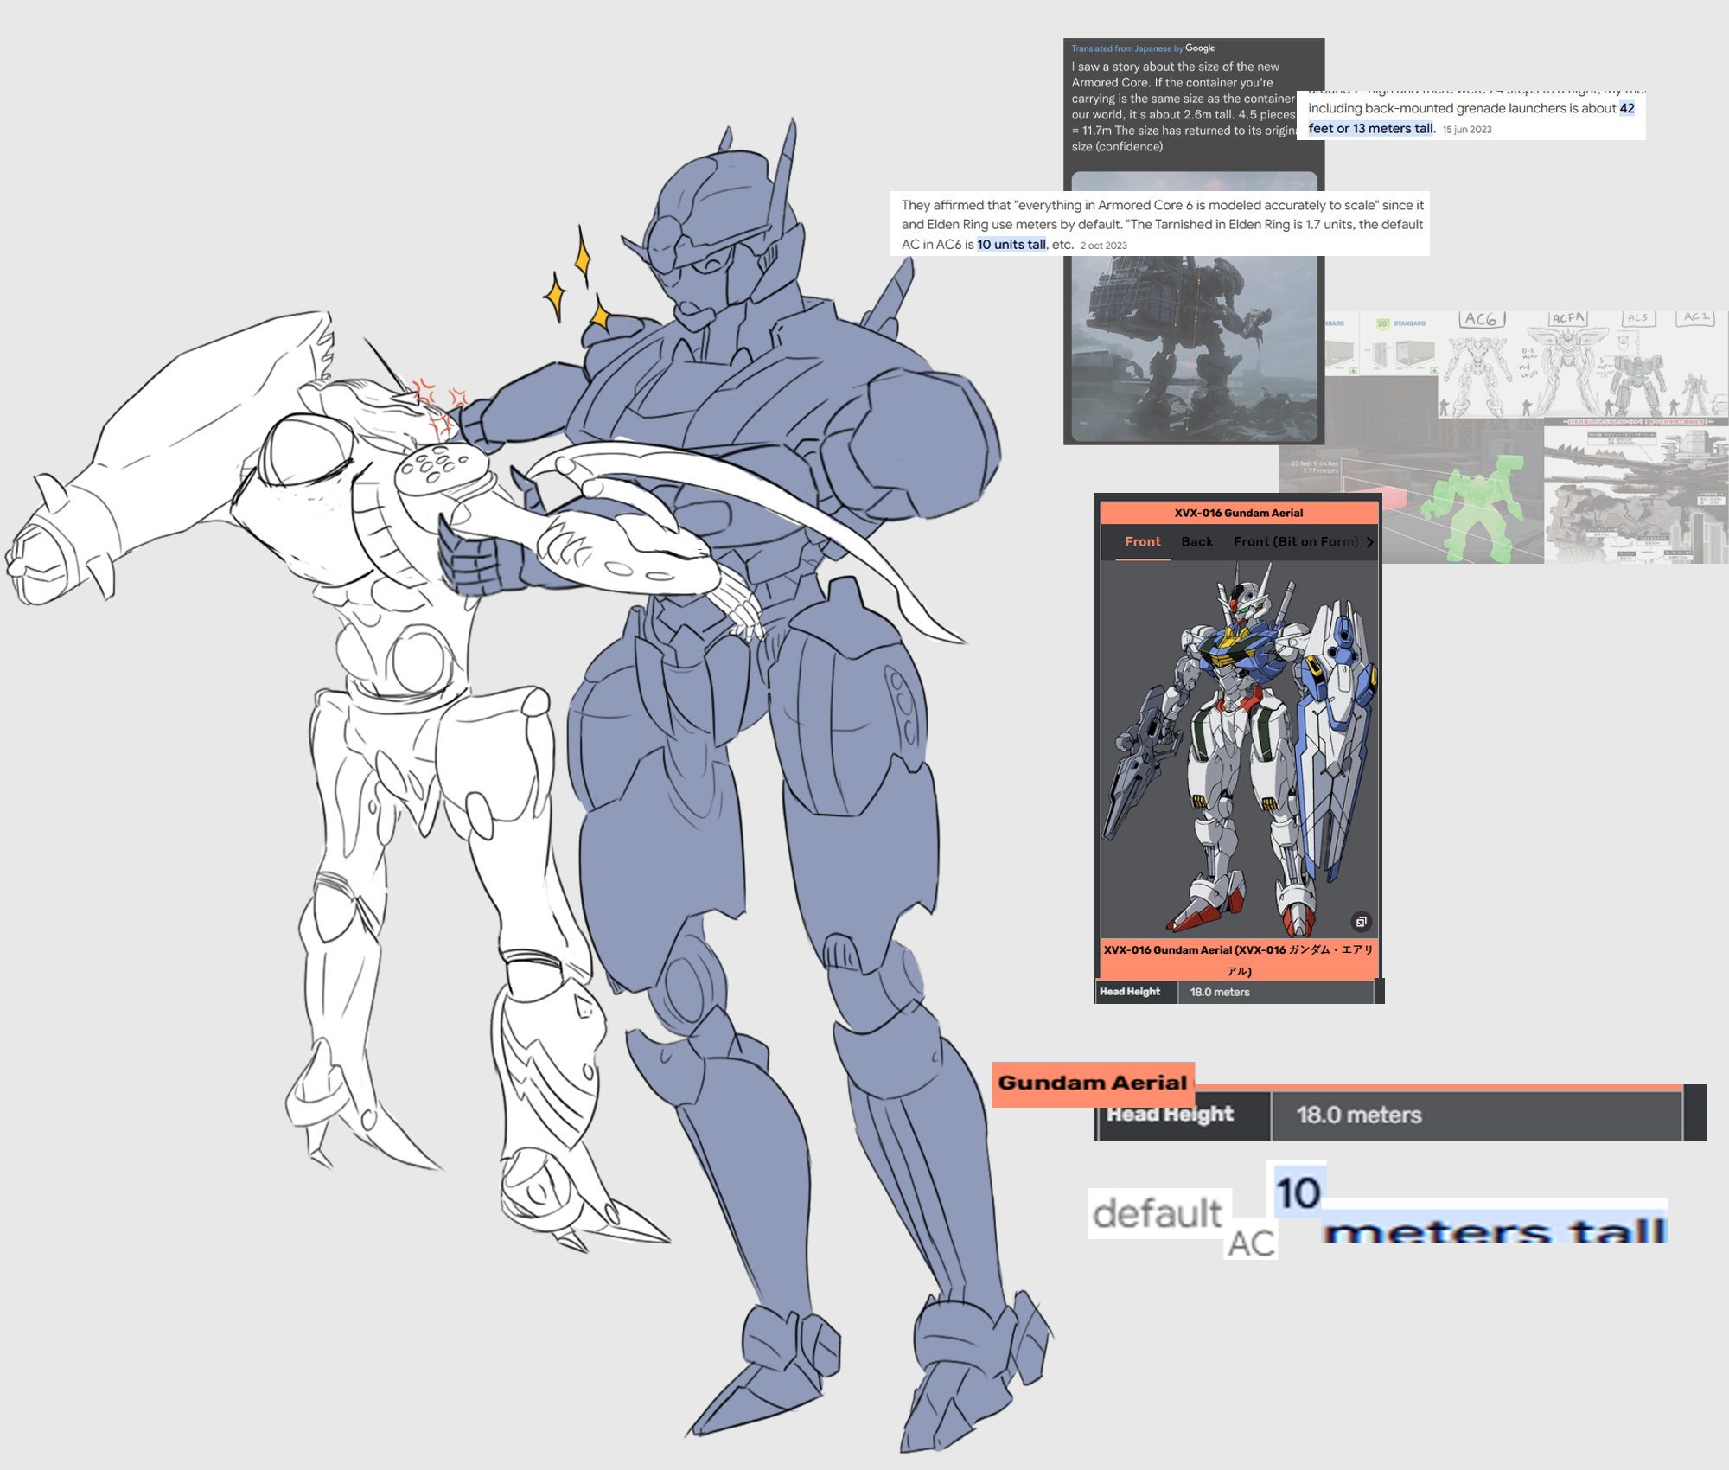Image resolution: width=1729 pixels, height=1470 pixels.
Task: Click the ACFA label in size chart
Action: (1567, 318)
